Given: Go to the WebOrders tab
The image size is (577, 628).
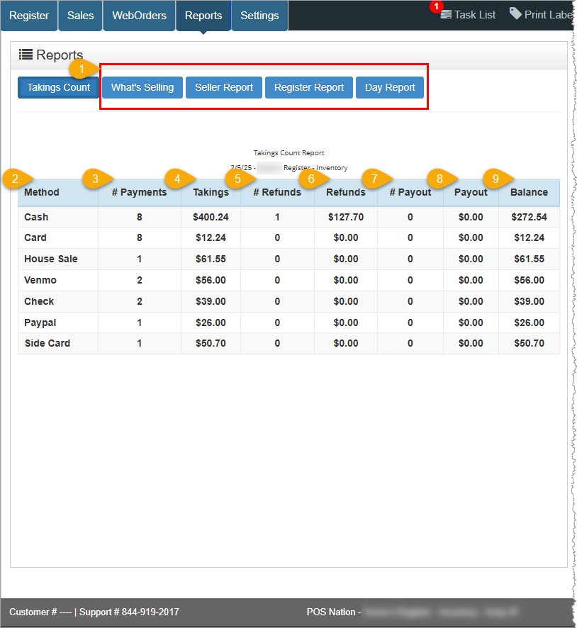Looking at the screenshot, I should [139, 16].
